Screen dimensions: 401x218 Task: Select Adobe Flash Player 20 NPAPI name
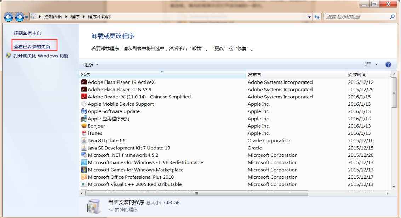coord(120,90)
